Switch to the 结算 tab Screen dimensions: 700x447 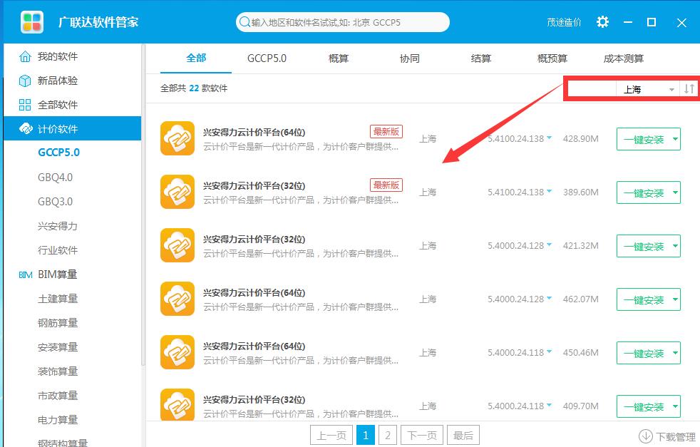click(480, 58)
